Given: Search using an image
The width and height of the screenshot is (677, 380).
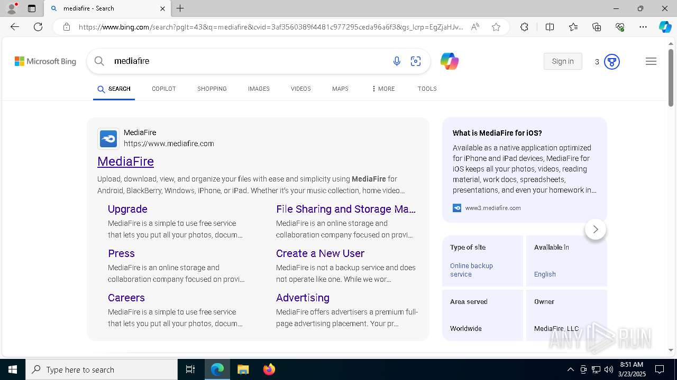Looking at the screenshot, I should point(416,61).
